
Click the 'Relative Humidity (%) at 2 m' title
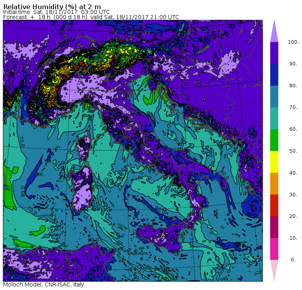52,7
